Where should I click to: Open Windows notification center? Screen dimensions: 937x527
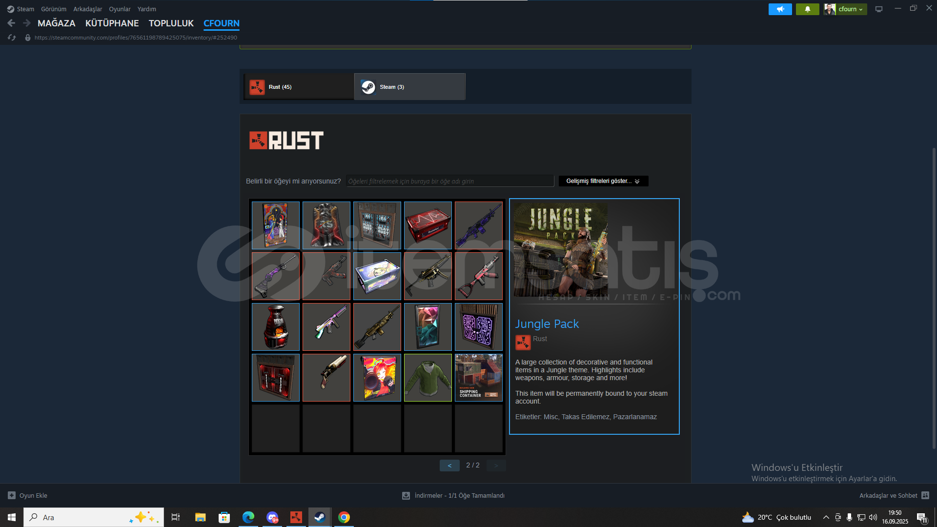point(922,518)
